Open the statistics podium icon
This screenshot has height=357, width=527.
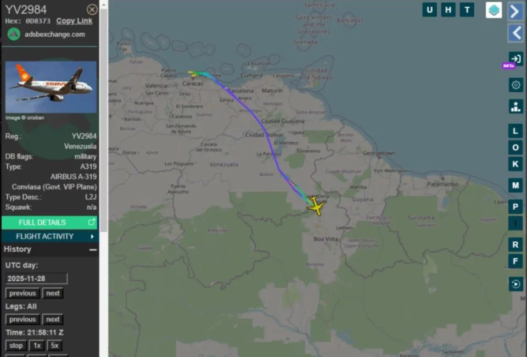[x=515, y=107]
